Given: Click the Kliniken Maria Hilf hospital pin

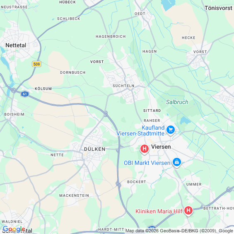Looking at the screenshot, I should point(188,211).
